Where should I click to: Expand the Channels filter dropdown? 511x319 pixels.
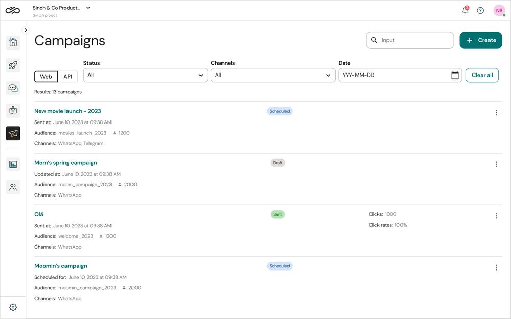[x=273, y=76]
